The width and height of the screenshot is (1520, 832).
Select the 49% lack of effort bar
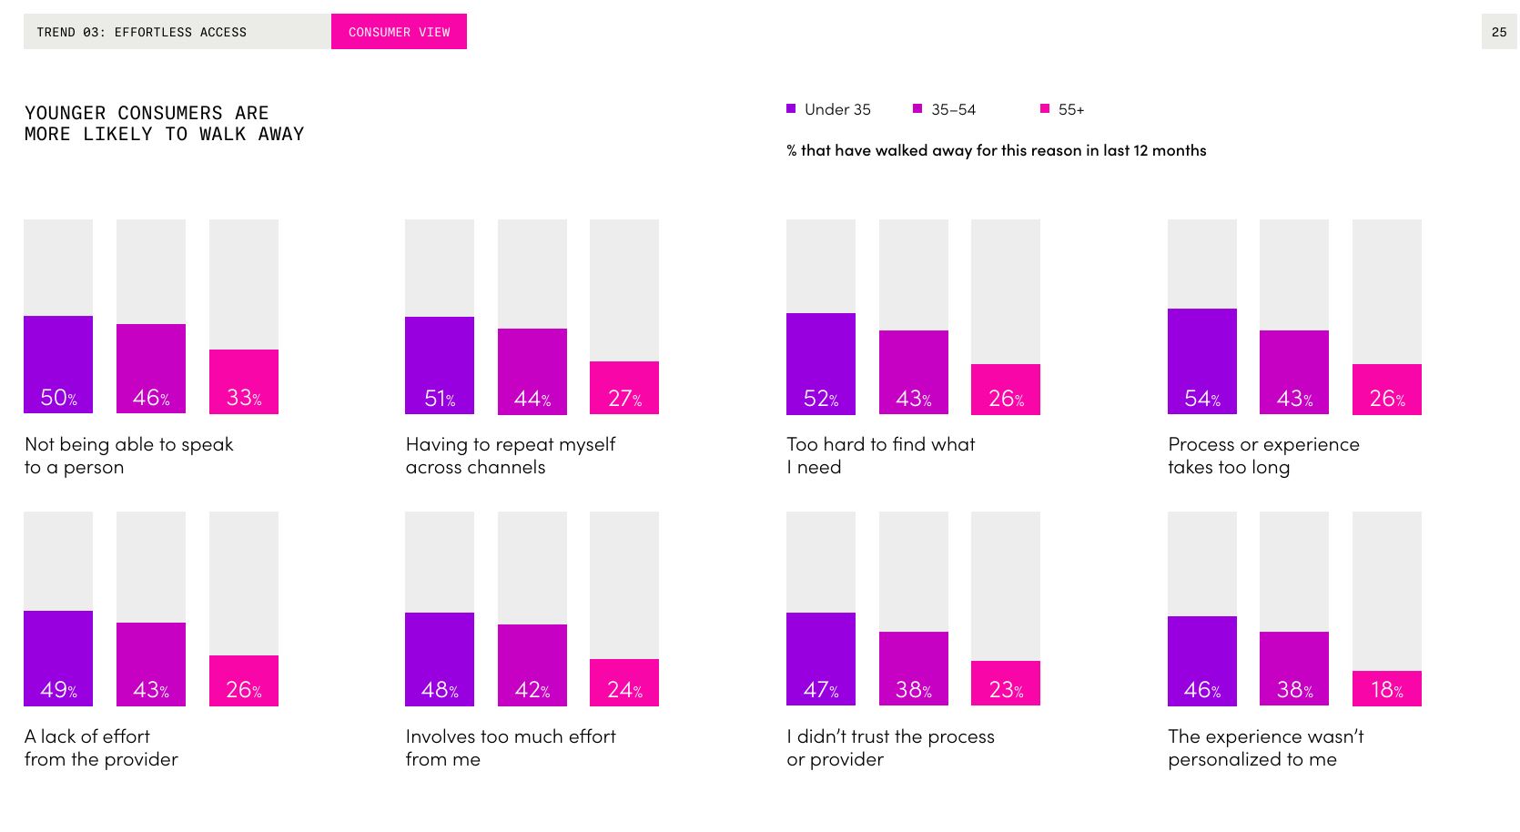click(58, 658)
